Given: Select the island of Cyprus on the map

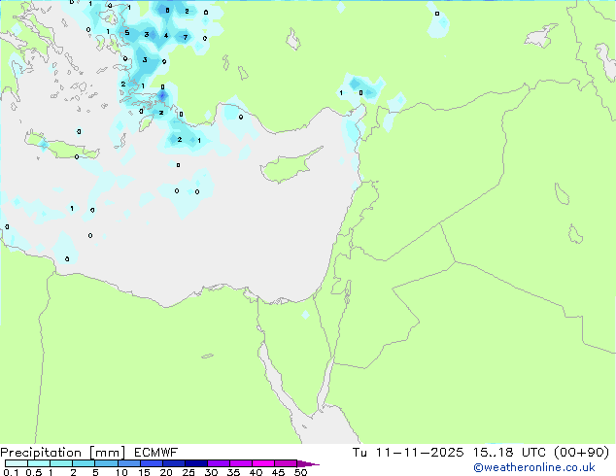Looking at the screenshot, I should click(291, 166).
